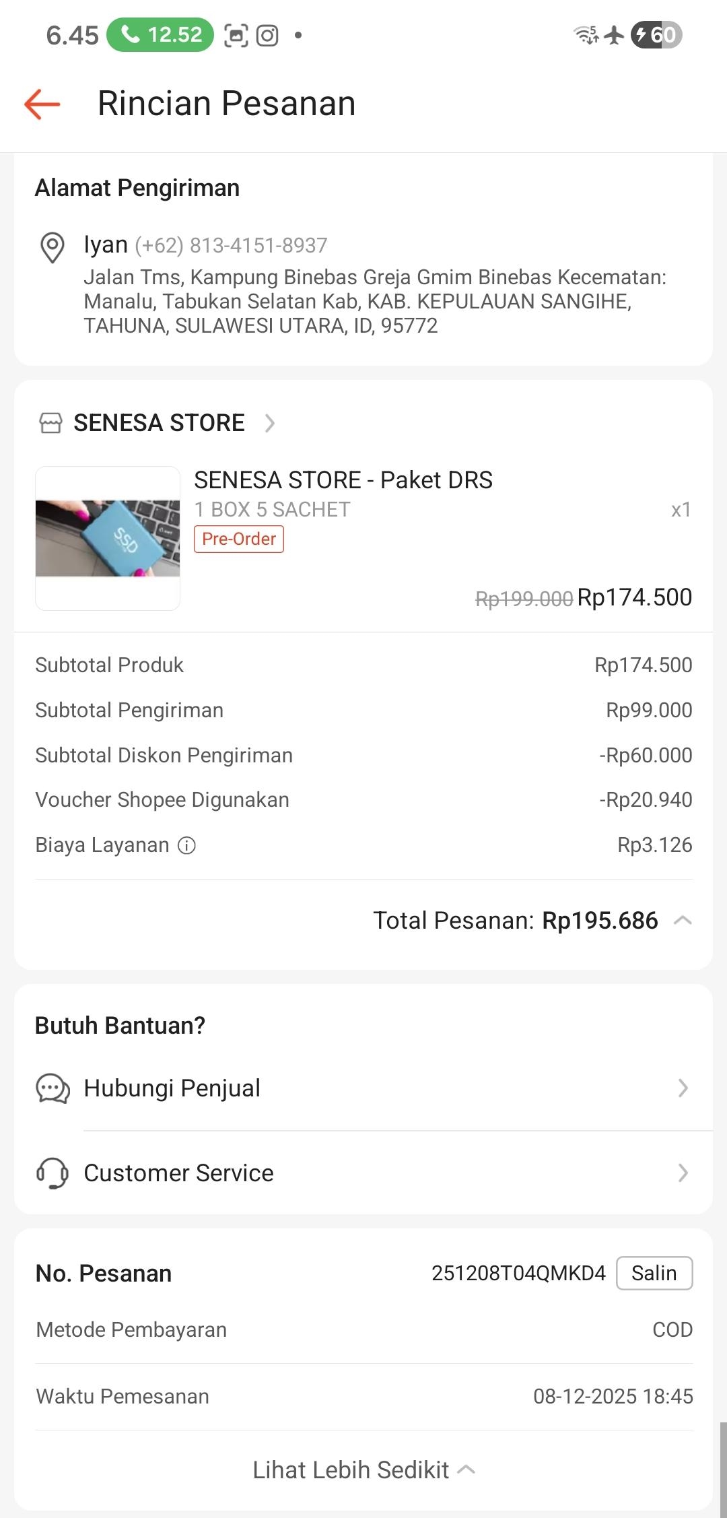
Task: Tap the location pin icon
Action: [53, 247]
